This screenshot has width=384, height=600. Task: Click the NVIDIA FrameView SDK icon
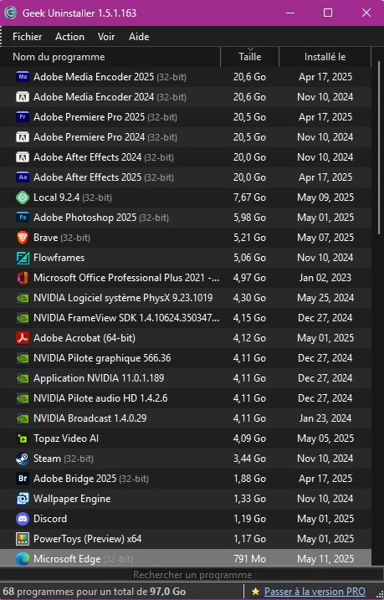click(x=23, y=318)
